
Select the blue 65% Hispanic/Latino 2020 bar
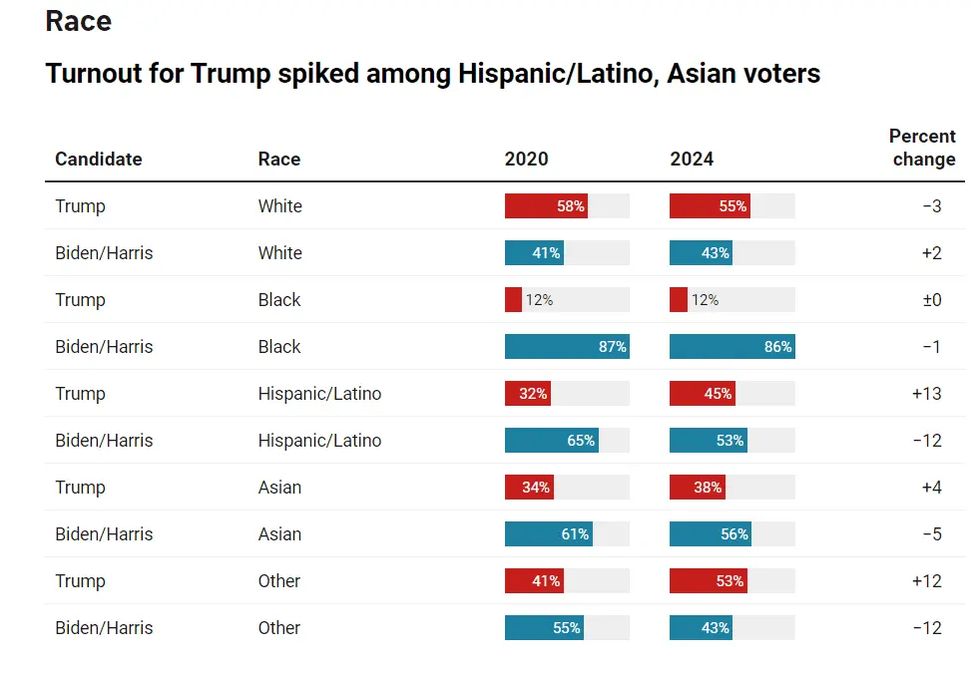(551, 441)
